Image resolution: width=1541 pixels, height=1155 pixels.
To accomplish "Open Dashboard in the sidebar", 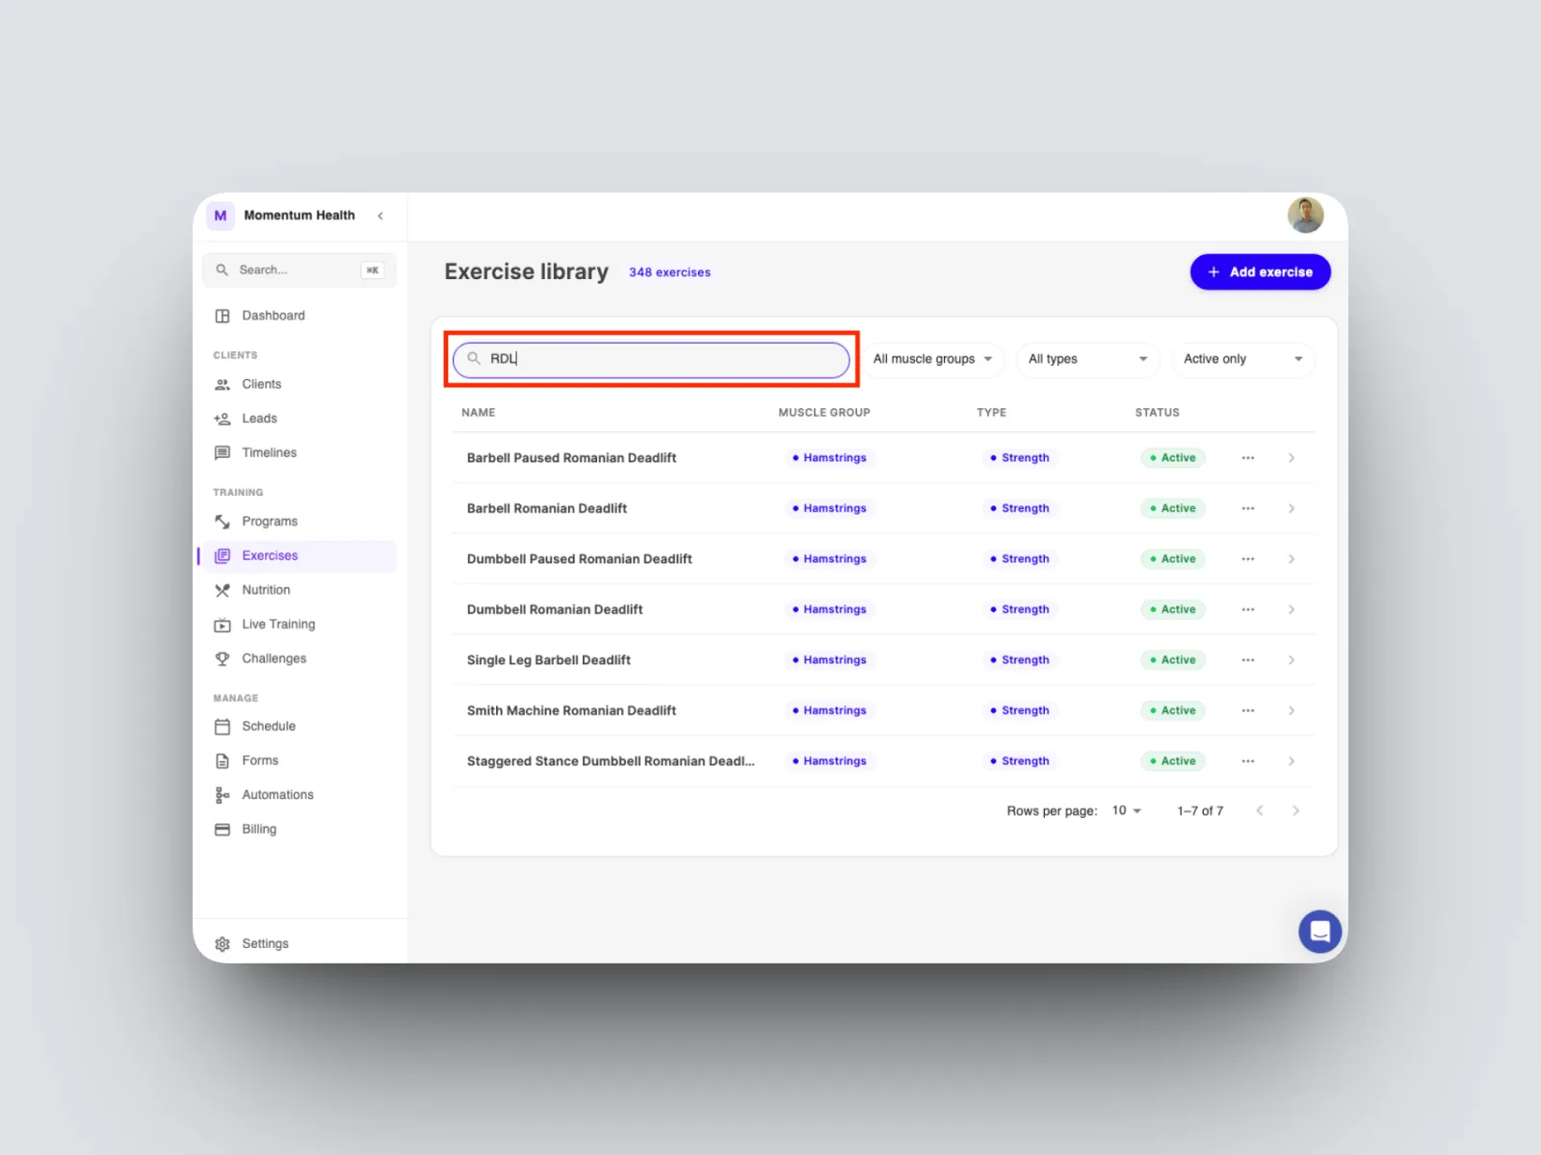I will pos(299,316).
